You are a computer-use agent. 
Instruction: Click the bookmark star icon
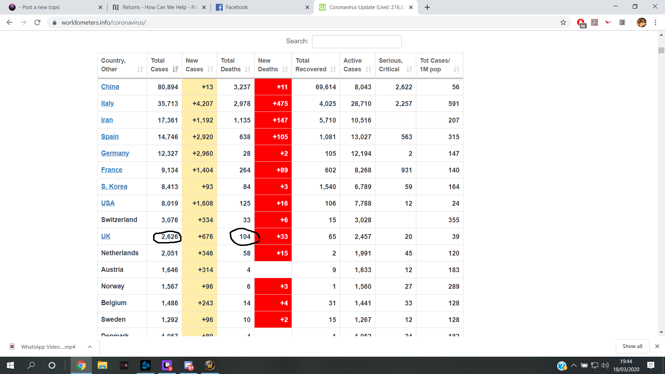point(563,23)
